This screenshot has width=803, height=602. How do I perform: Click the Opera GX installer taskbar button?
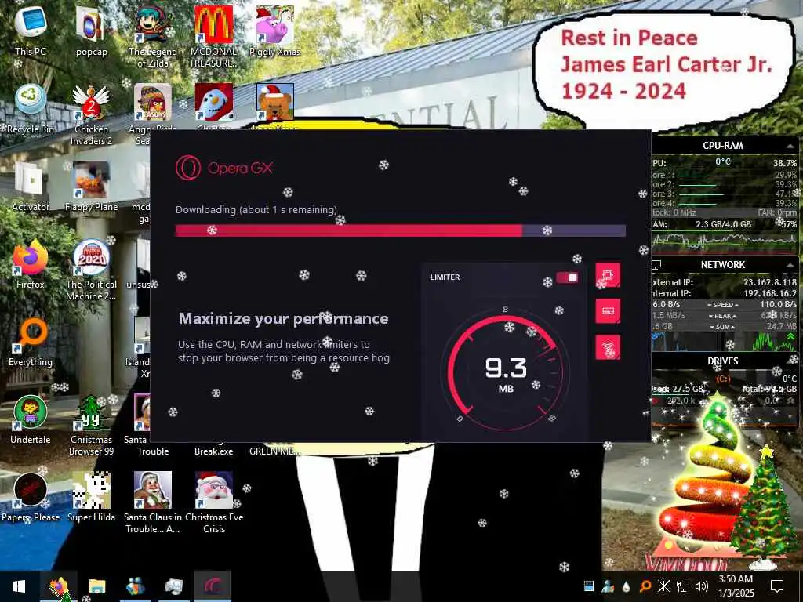213,586
